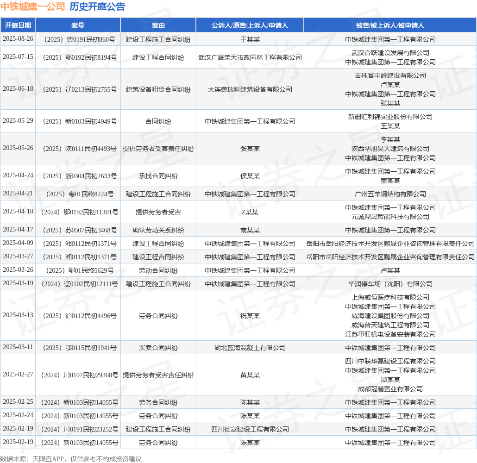Select date 2025-03-27
Image resolution: width=477 pixels, height=463 pixels.
[18, 257]
